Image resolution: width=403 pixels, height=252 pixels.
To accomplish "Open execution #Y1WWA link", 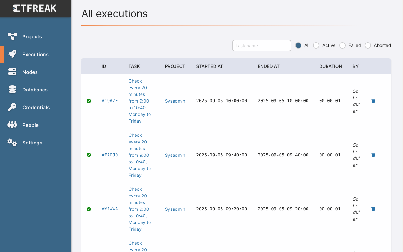I will 110,209.
